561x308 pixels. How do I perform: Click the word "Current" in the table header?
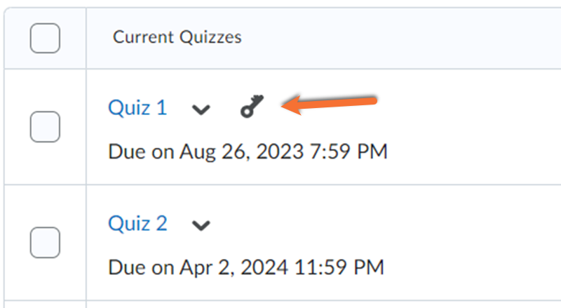point(137,37)
